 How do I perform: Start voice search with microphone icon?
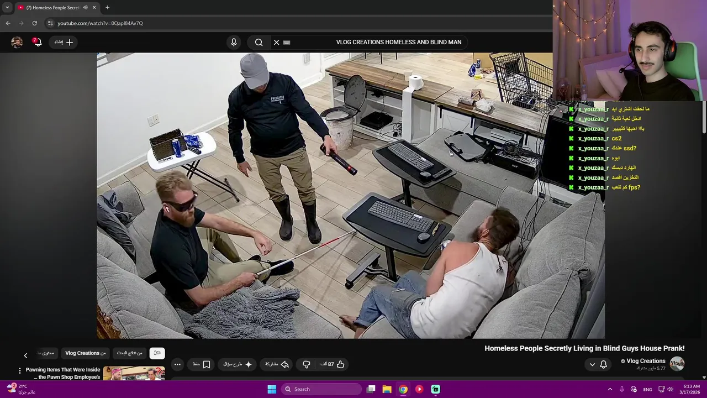point(234,42)
